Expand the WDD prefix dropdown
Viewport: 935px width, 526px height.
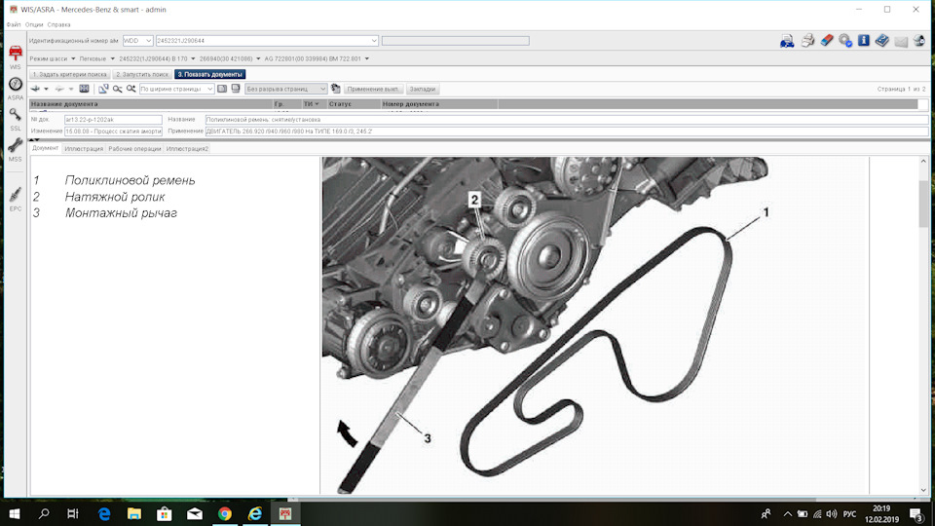pyautogui.click(x=137, y=41)
